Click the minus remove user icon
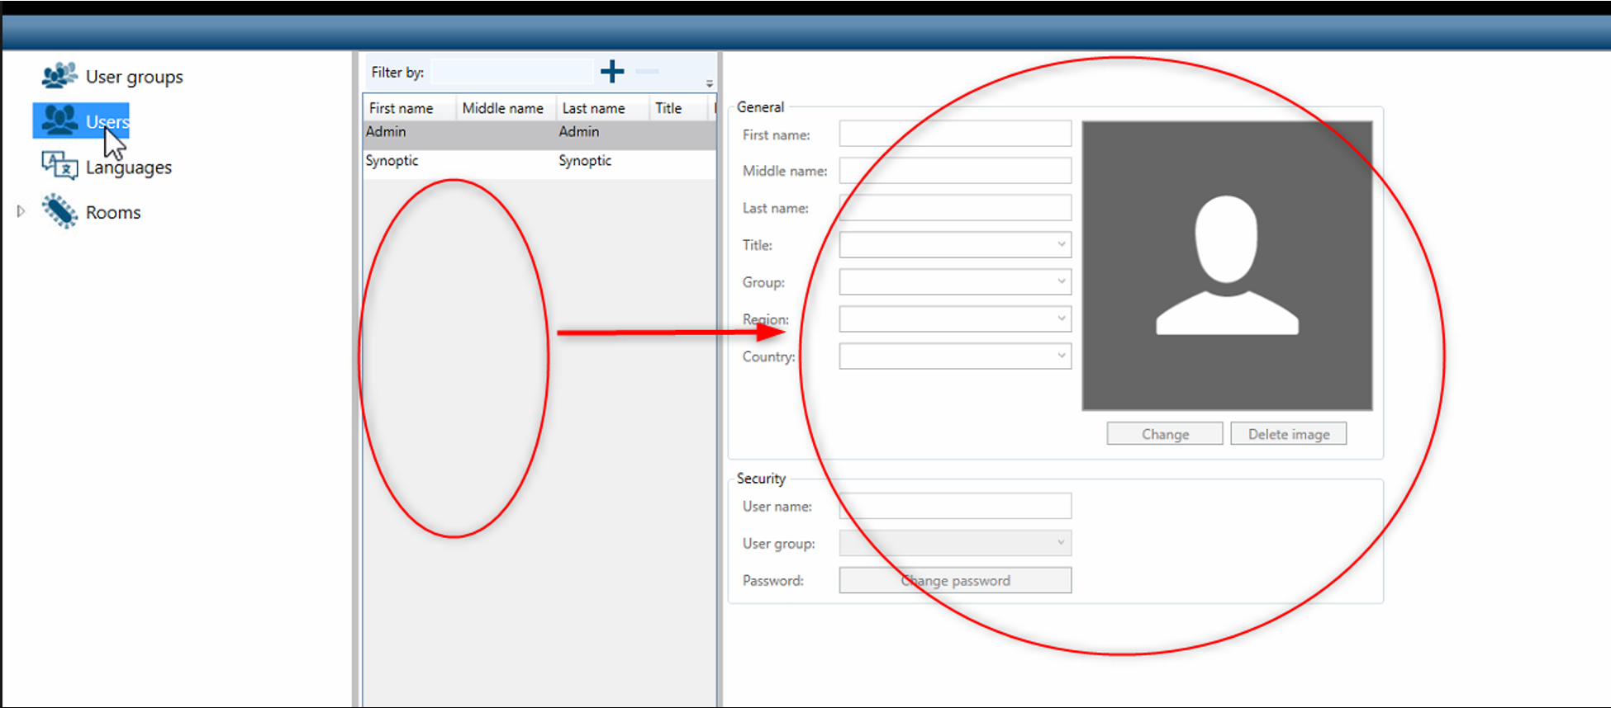 tap(648, 72)
